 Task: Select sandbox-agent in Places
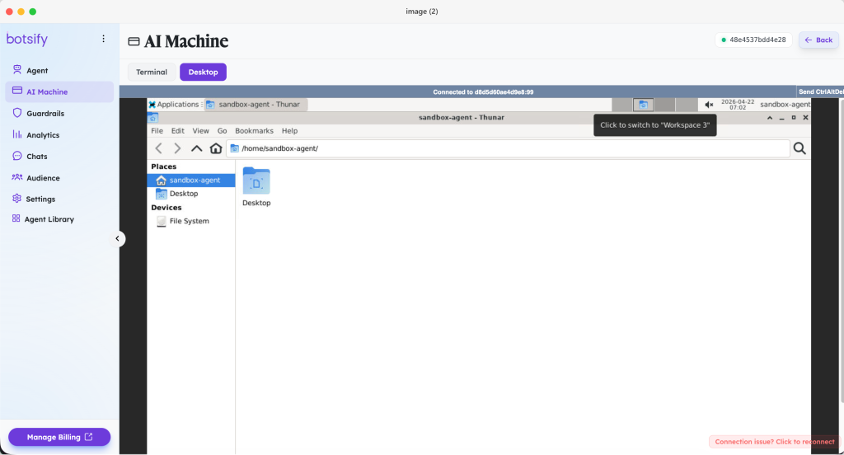[191, 181]
